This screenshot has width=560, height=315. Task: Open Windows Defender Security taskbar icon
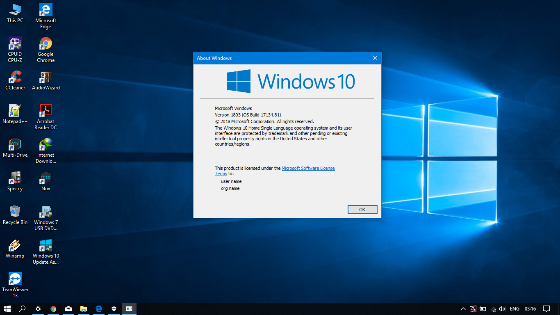pos(114,309)
